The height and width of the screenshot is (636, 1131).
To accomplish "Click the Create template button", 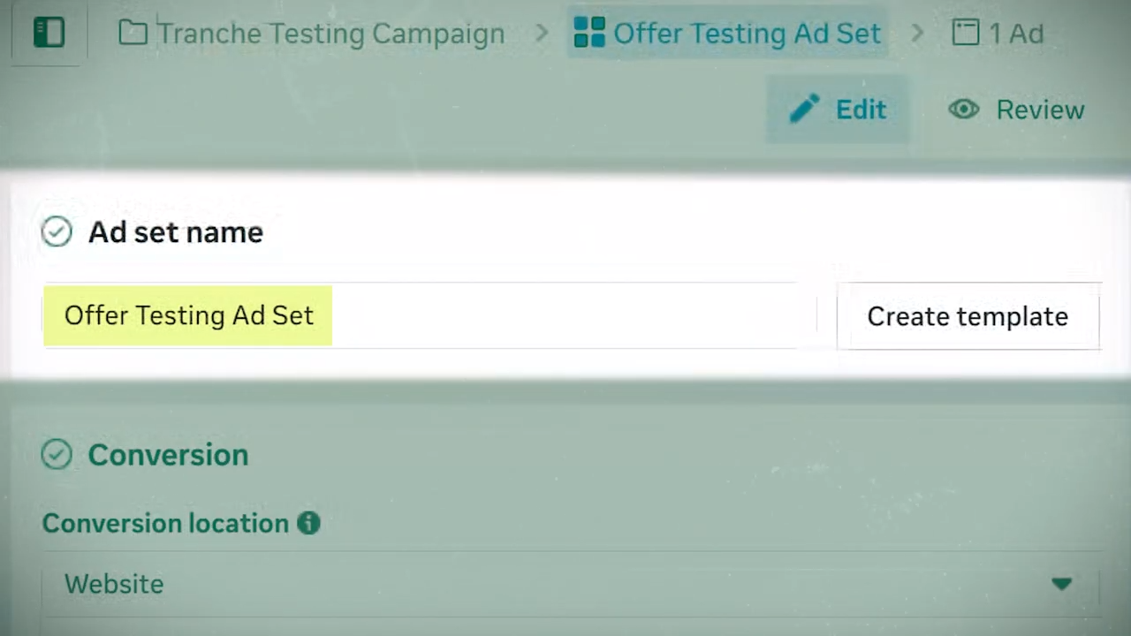I will tap(968, 315).
